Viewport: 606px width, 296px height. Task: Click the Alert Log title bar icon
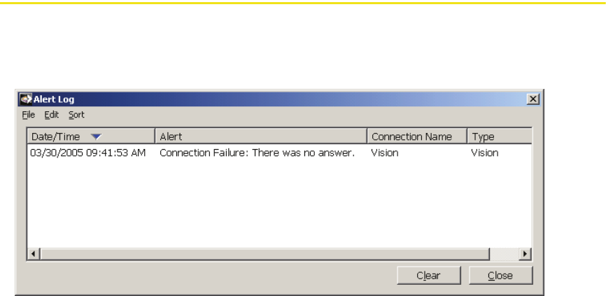click(26, 99)
